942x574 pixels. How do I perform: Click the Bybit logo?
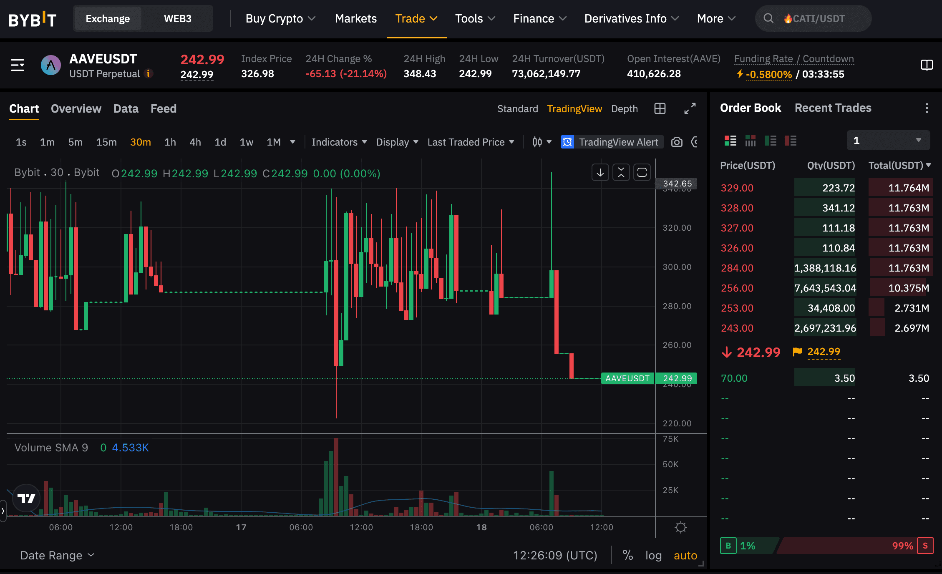point(33,19)
